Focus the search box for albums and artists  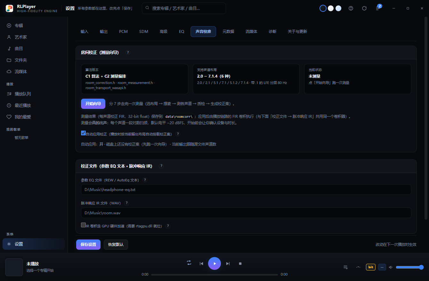tap(184, 8)
